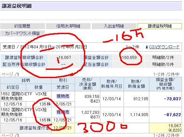Click the 譲渡益税明細 page heading
Image resolution: width=184 pixels, height=137 pixels.
point(17,6)
